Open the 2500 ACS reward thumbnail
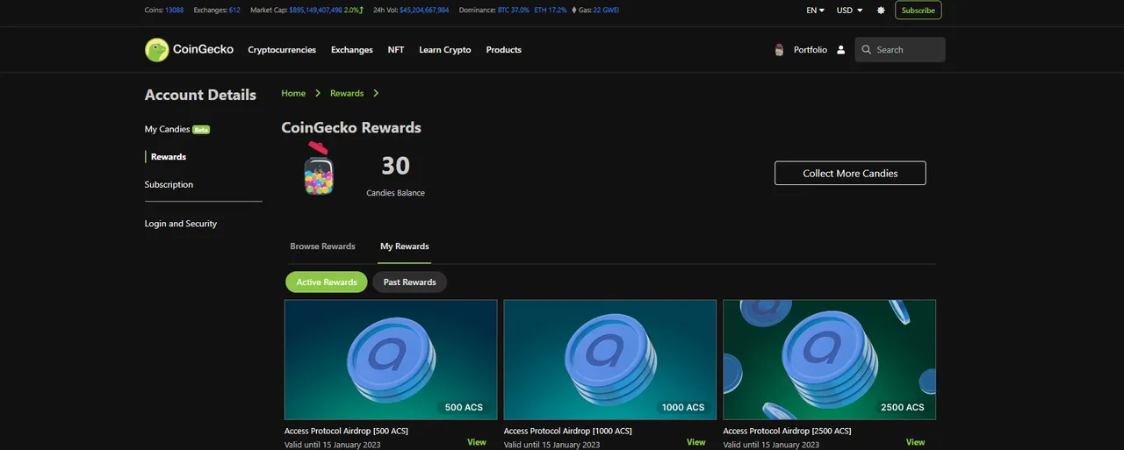 830,360
